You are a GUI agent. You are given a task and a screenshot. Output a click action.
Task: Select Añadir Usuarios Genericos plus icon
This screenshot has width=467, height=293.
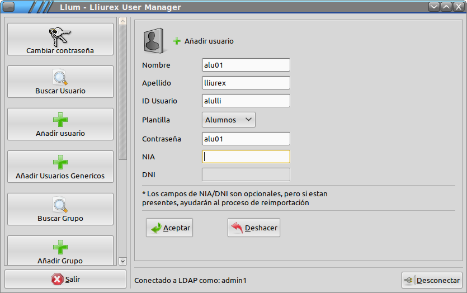pos(60,163)
